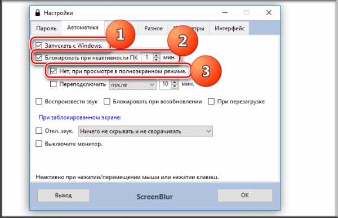Minimize the Настройки window
The image size is (338, 218).
(x=225, y=13)
